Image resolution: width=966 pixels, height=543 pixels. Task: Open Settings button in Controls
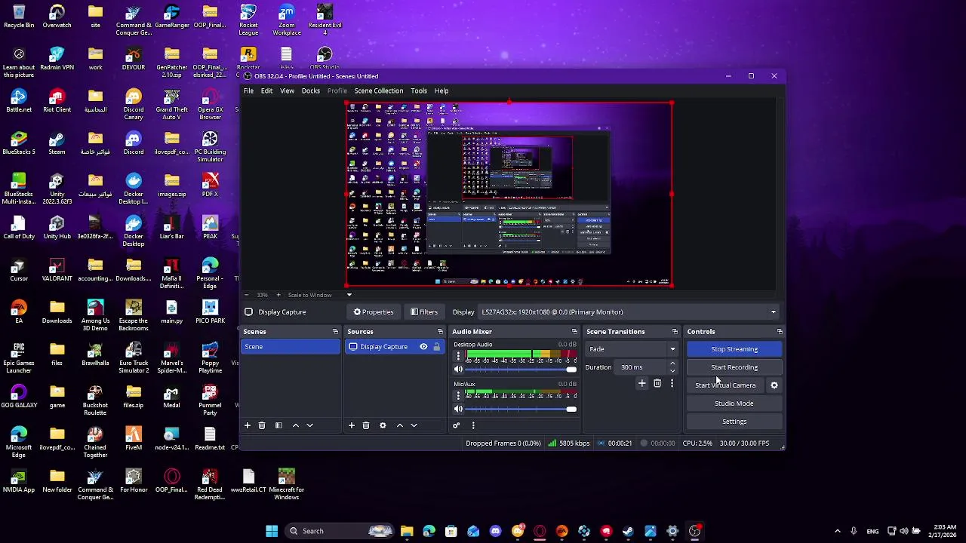[734, 422]
